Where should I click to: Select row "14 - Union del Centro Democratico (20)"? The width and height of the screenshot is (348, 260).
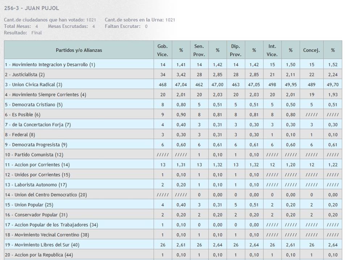[x=173, y=194]
